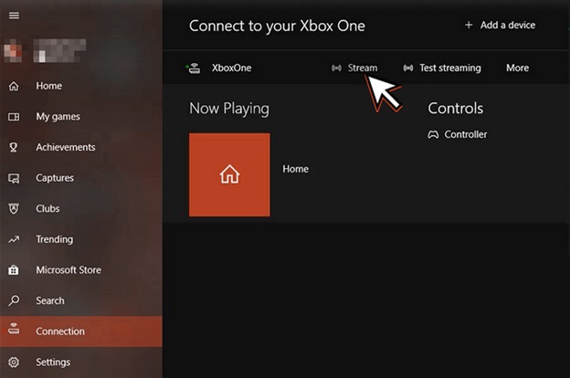Open the Controller control text

(x=466, y=134)
